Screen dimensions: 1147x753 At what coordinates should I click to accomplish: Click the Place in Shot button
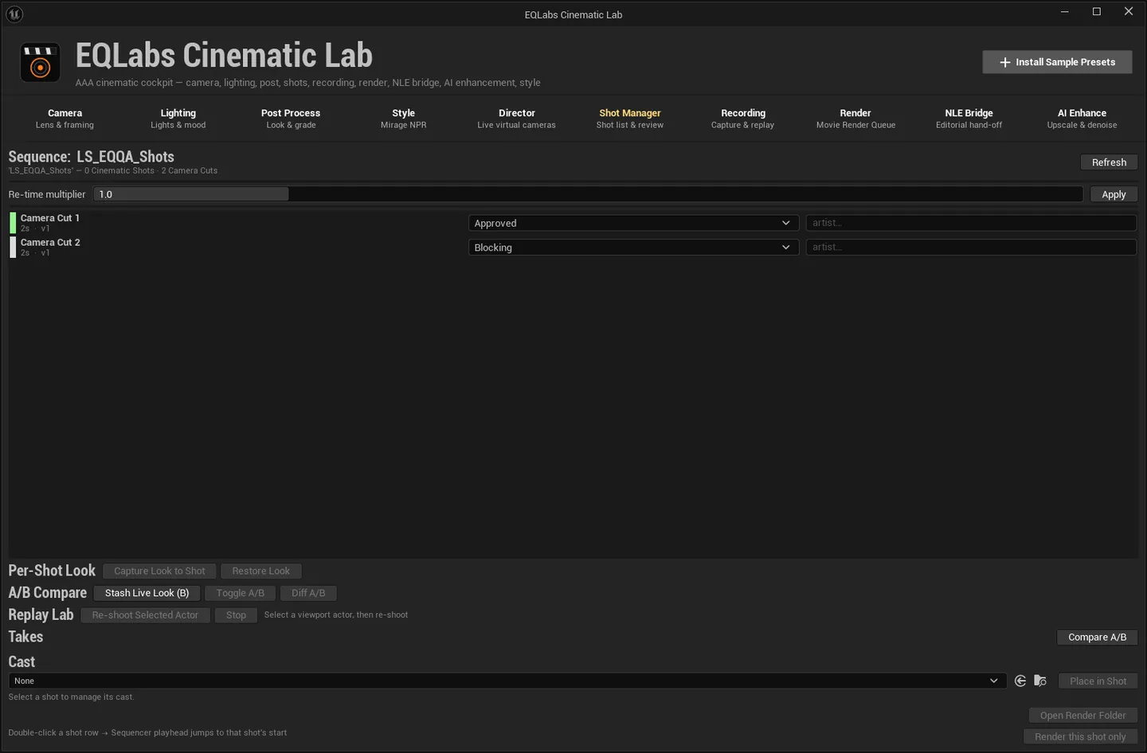[x=1098, y=681]
